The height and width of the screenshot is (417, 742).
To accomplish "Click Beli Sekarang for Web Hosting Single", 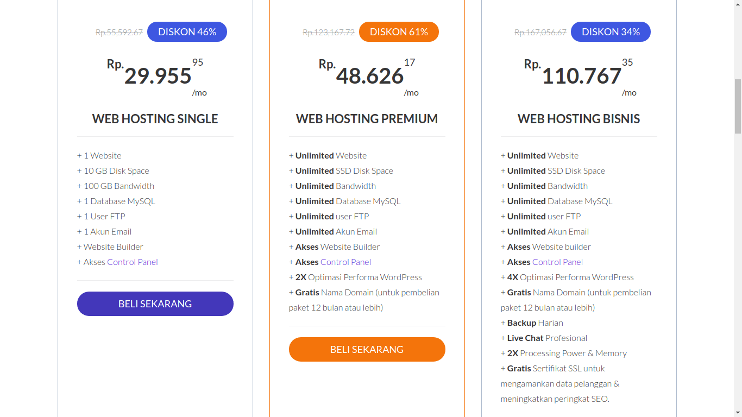I will (x=155, y=304).
